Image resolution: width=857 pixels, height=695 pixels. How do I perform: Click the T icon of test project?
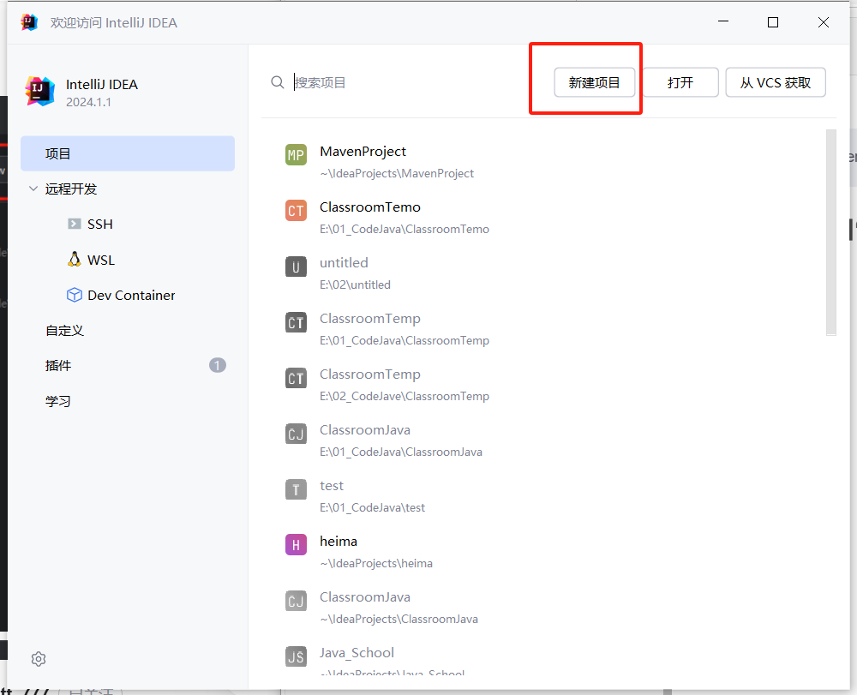click(x=297, y=489)
